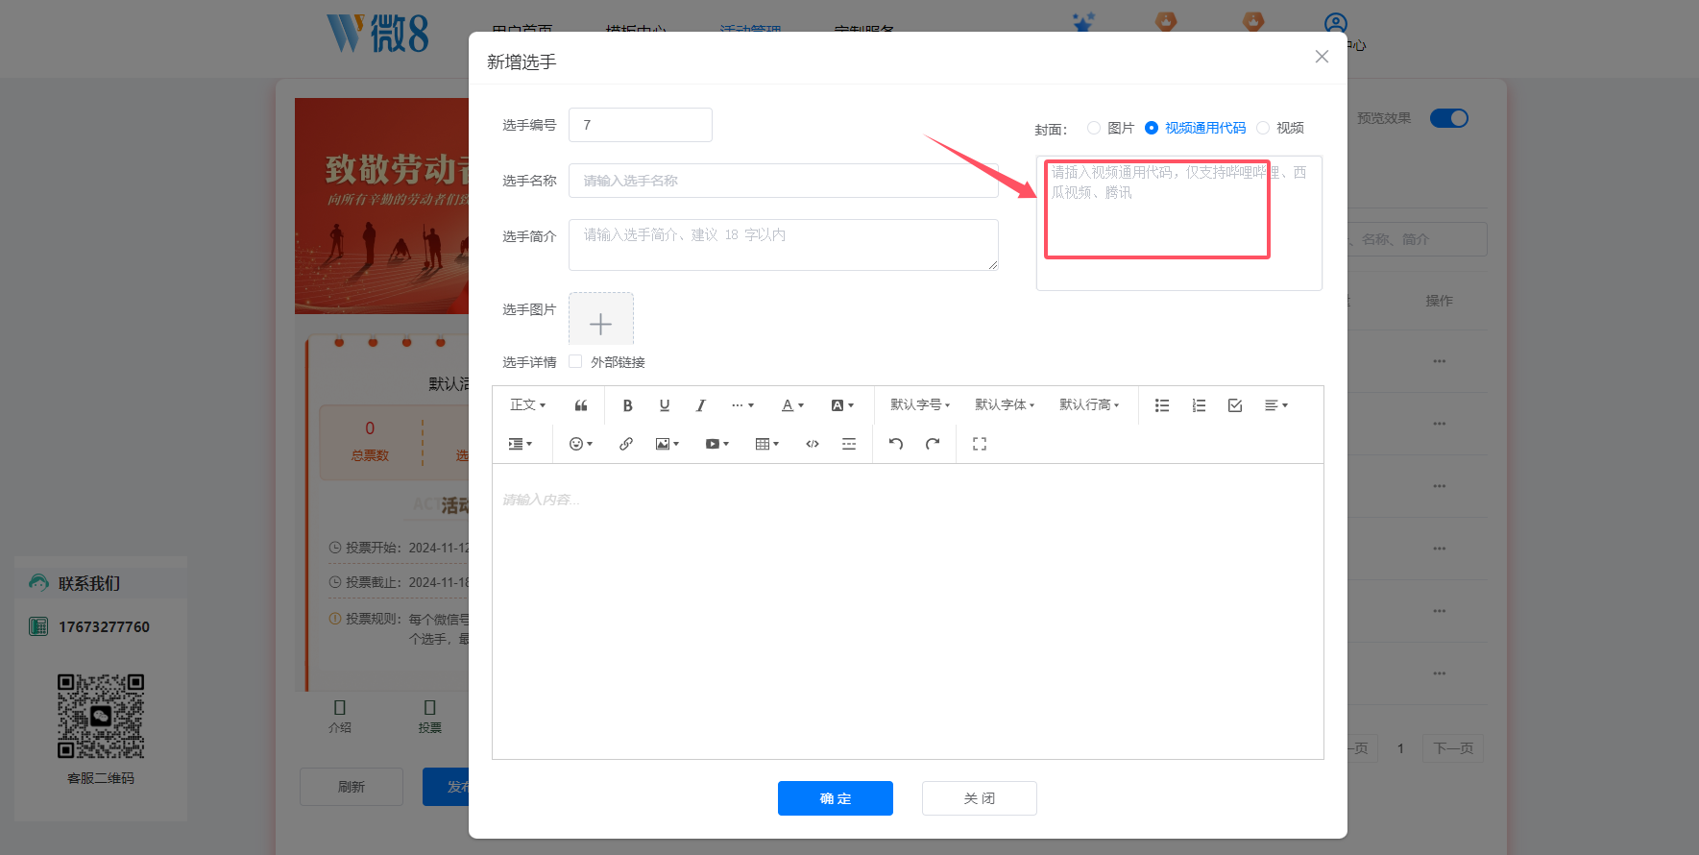Open insert table dropdown
1699x855 pixels.
[767, 444]
